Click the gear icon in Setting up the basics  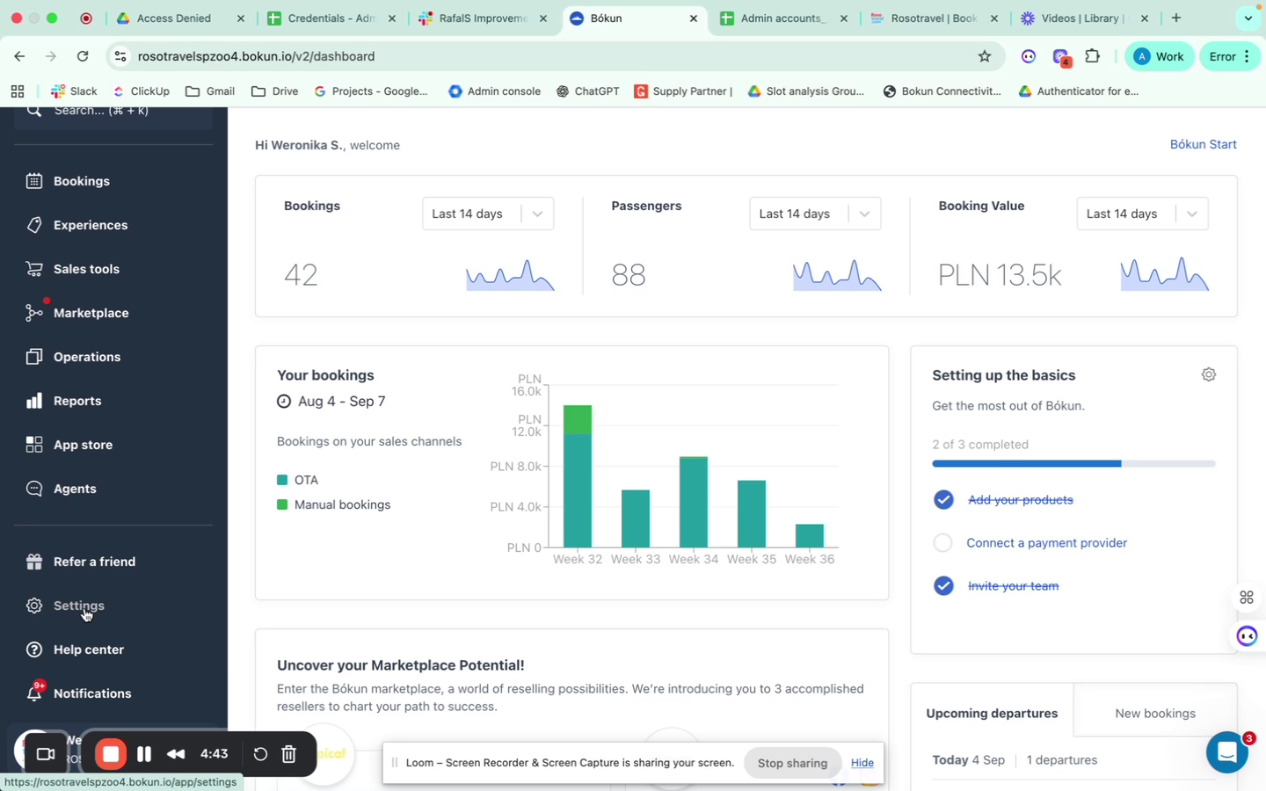(1209, 374)
